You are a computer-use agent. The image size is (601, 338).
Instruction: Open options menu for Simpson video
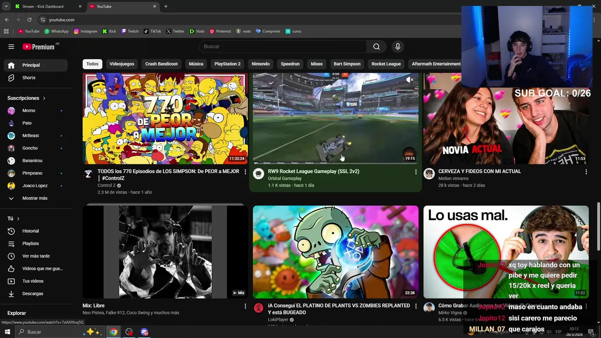pyautogui.click(x=245, y=172)
